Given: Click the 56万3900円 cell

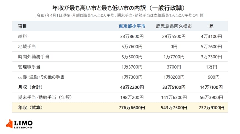Looking at the screenshot, I should [x=211, y=97].
